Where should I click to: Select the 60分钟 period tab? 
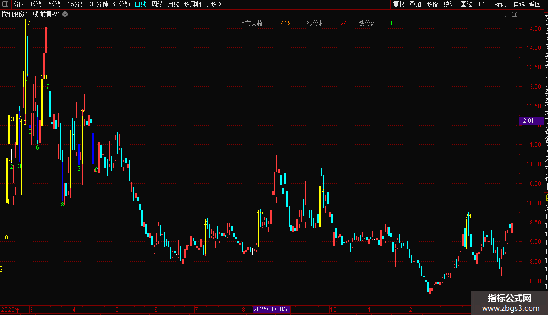point(121,4)
